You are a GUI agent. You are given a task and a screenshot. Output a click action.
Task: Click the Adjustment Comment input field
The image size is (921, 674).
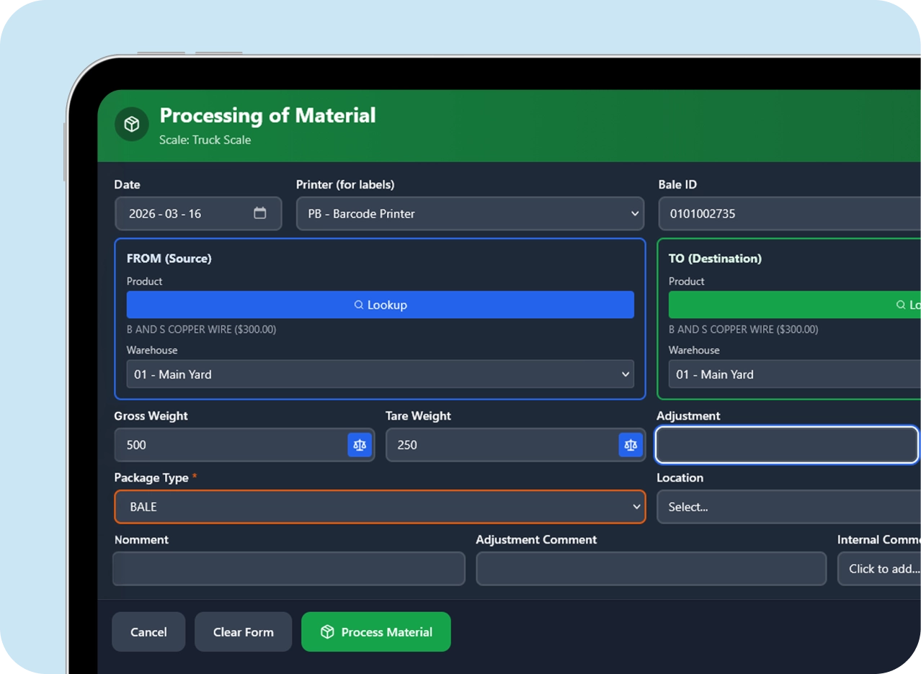click(x=651, y=569)
